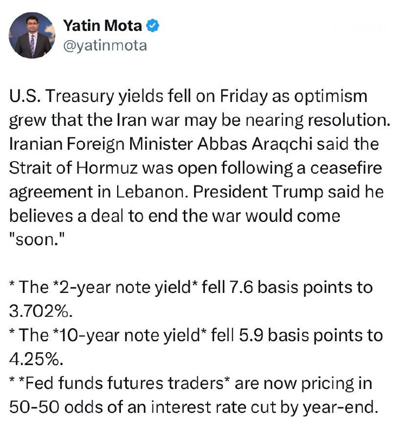Click Yatin Mota's profile avatar photo

tap(33, 35)
